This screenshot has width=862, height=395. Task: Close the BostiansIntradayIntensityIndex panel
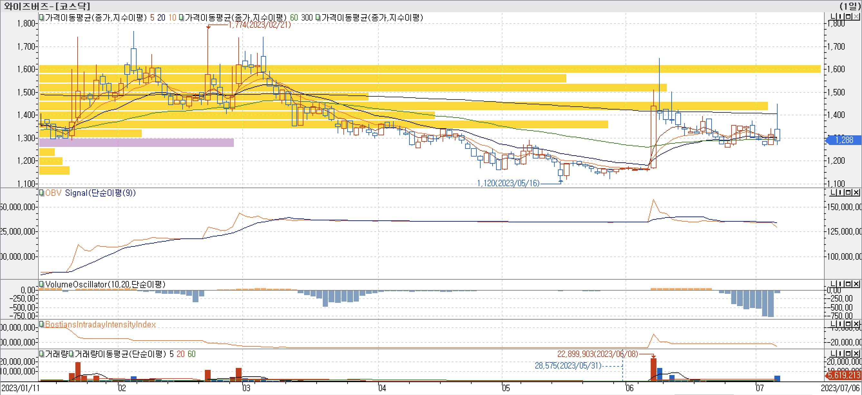coord(856,324)
